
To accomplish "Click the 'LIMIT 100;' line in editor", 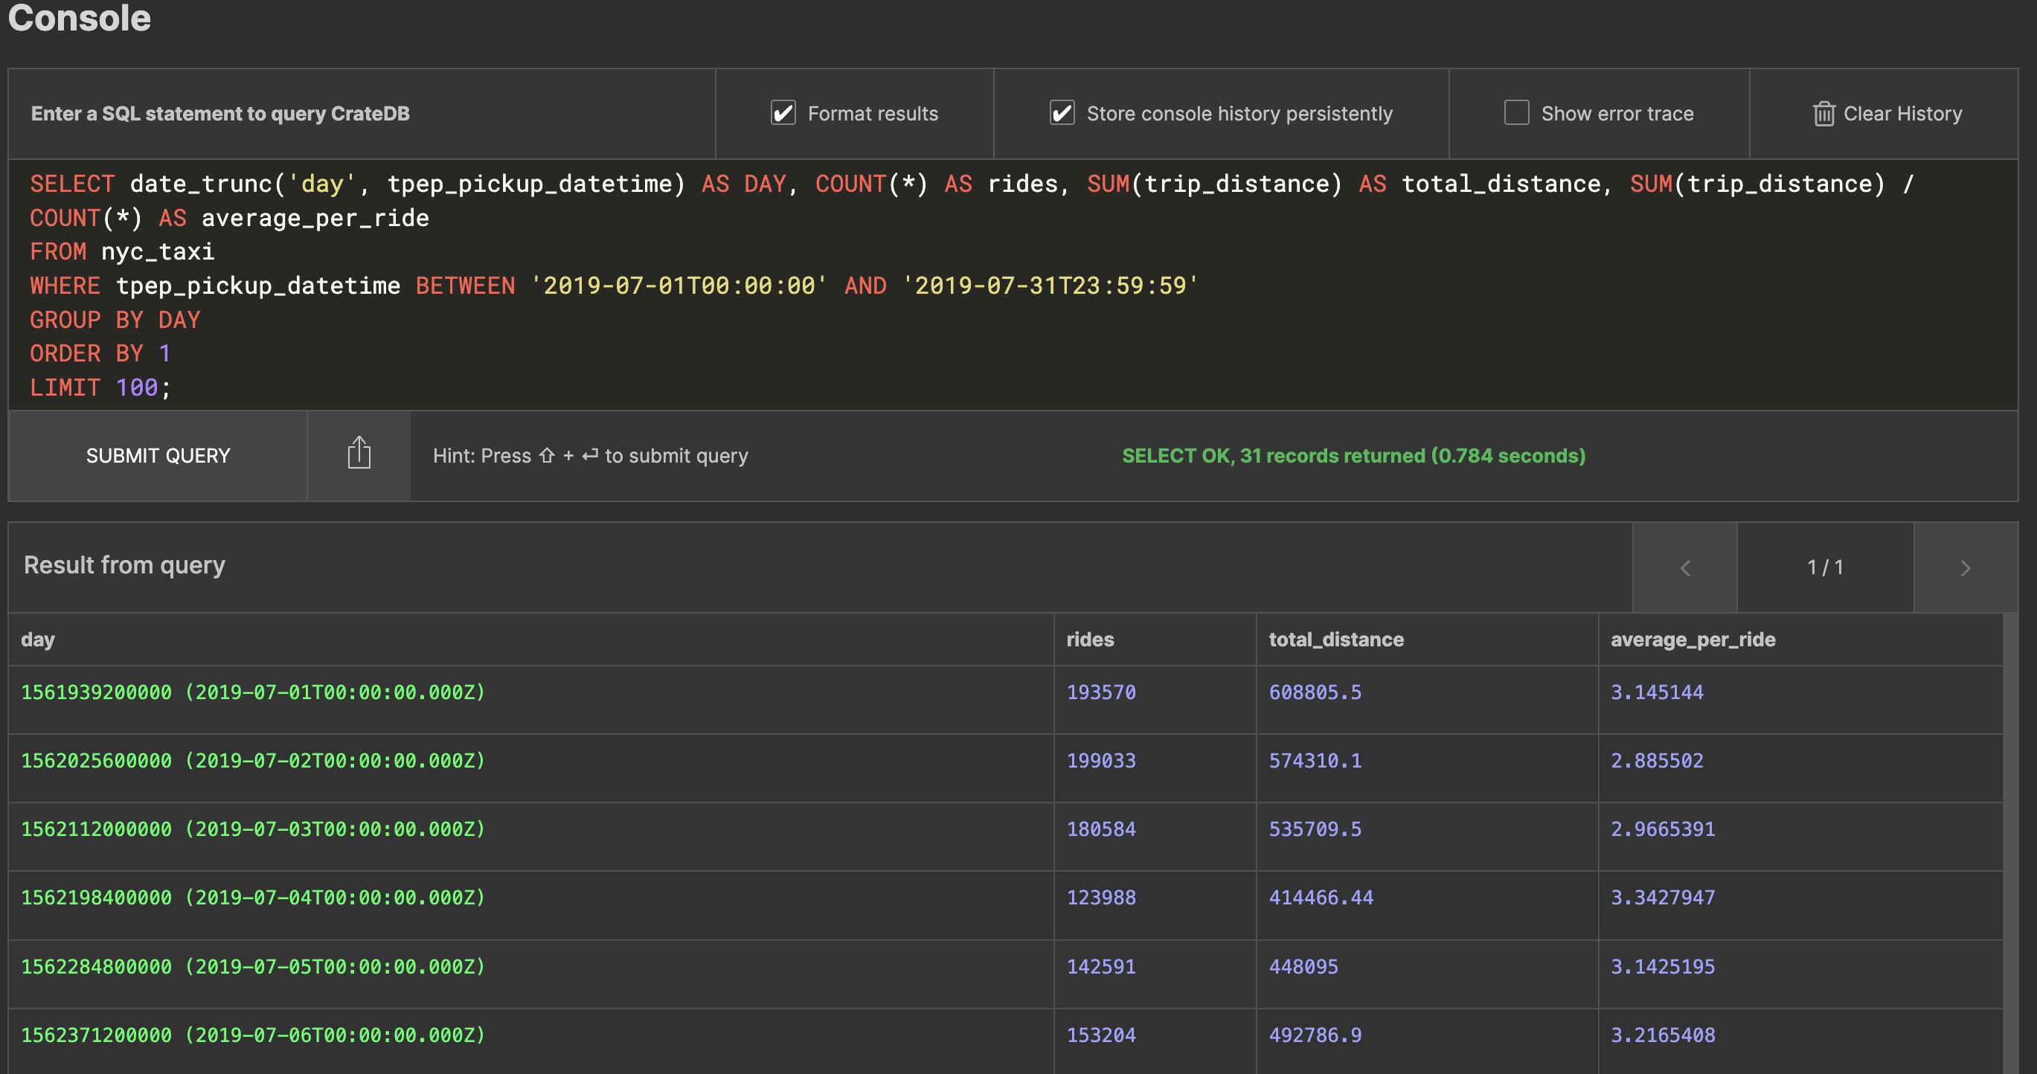I will tap(100, 388).
